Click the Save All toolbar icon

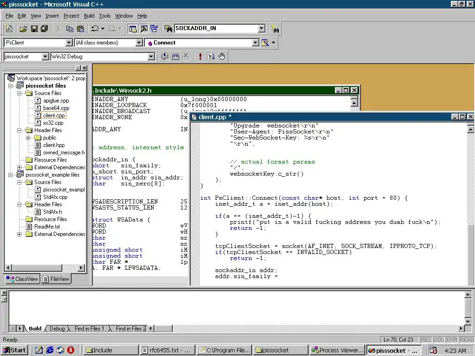tap(44, 28)
